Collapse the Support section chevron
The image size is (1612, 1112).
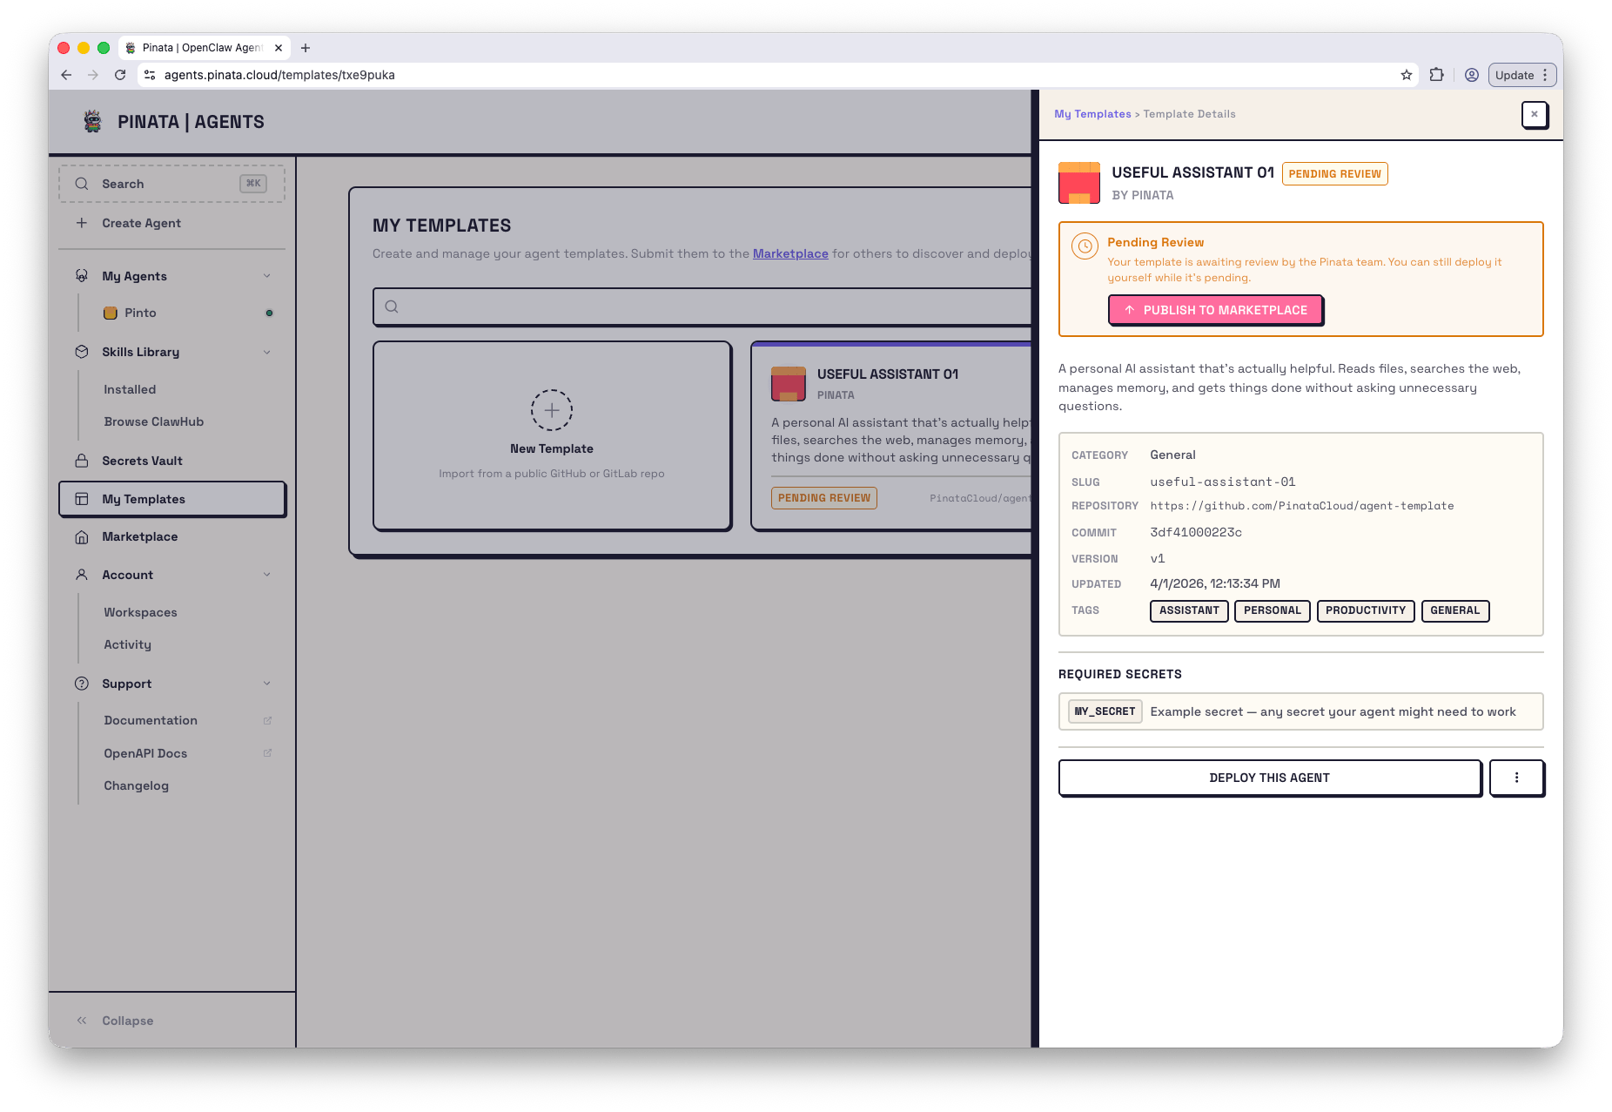click(267, 684)
